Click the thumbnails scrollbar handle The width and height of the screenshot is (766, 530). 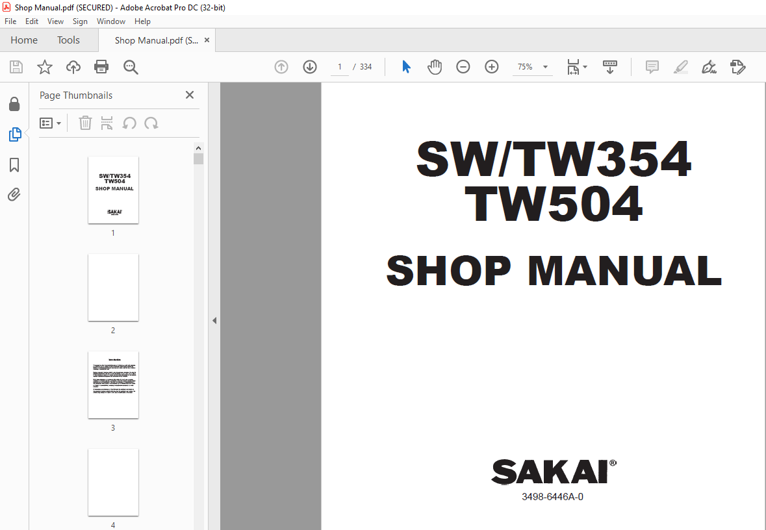[198, 158]
